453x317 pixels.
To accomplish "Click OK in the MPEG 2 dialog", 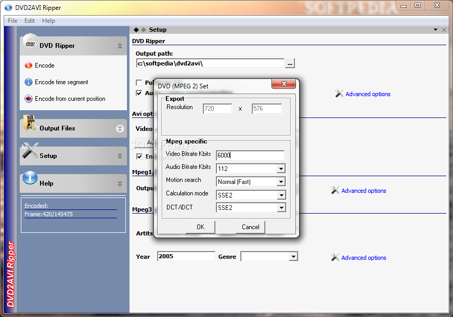I will pos(201,227).
